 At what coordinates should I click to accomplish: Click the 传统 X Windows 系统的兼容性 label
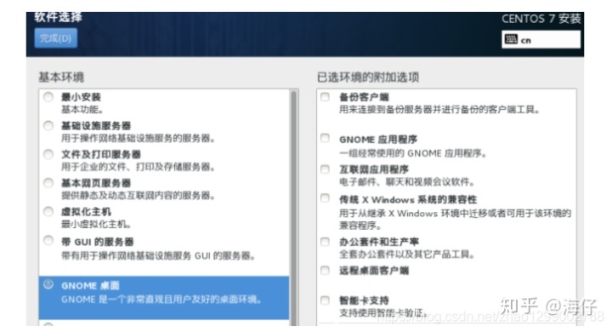(408, 199)
